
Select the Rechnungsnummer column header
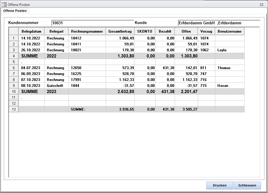(x=87, y=31)
